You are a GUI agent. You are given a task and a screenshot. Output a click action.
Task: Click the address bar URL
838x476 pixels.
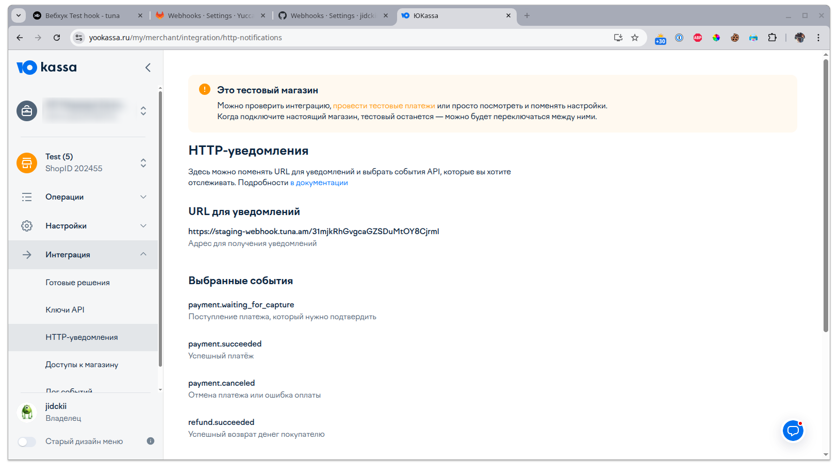(186, 38)
